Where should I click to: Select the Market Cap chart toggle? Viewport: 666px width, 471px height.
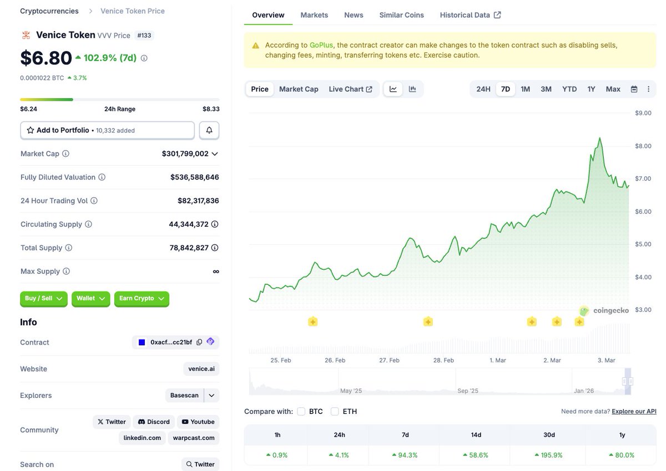(x=299, y=89)
